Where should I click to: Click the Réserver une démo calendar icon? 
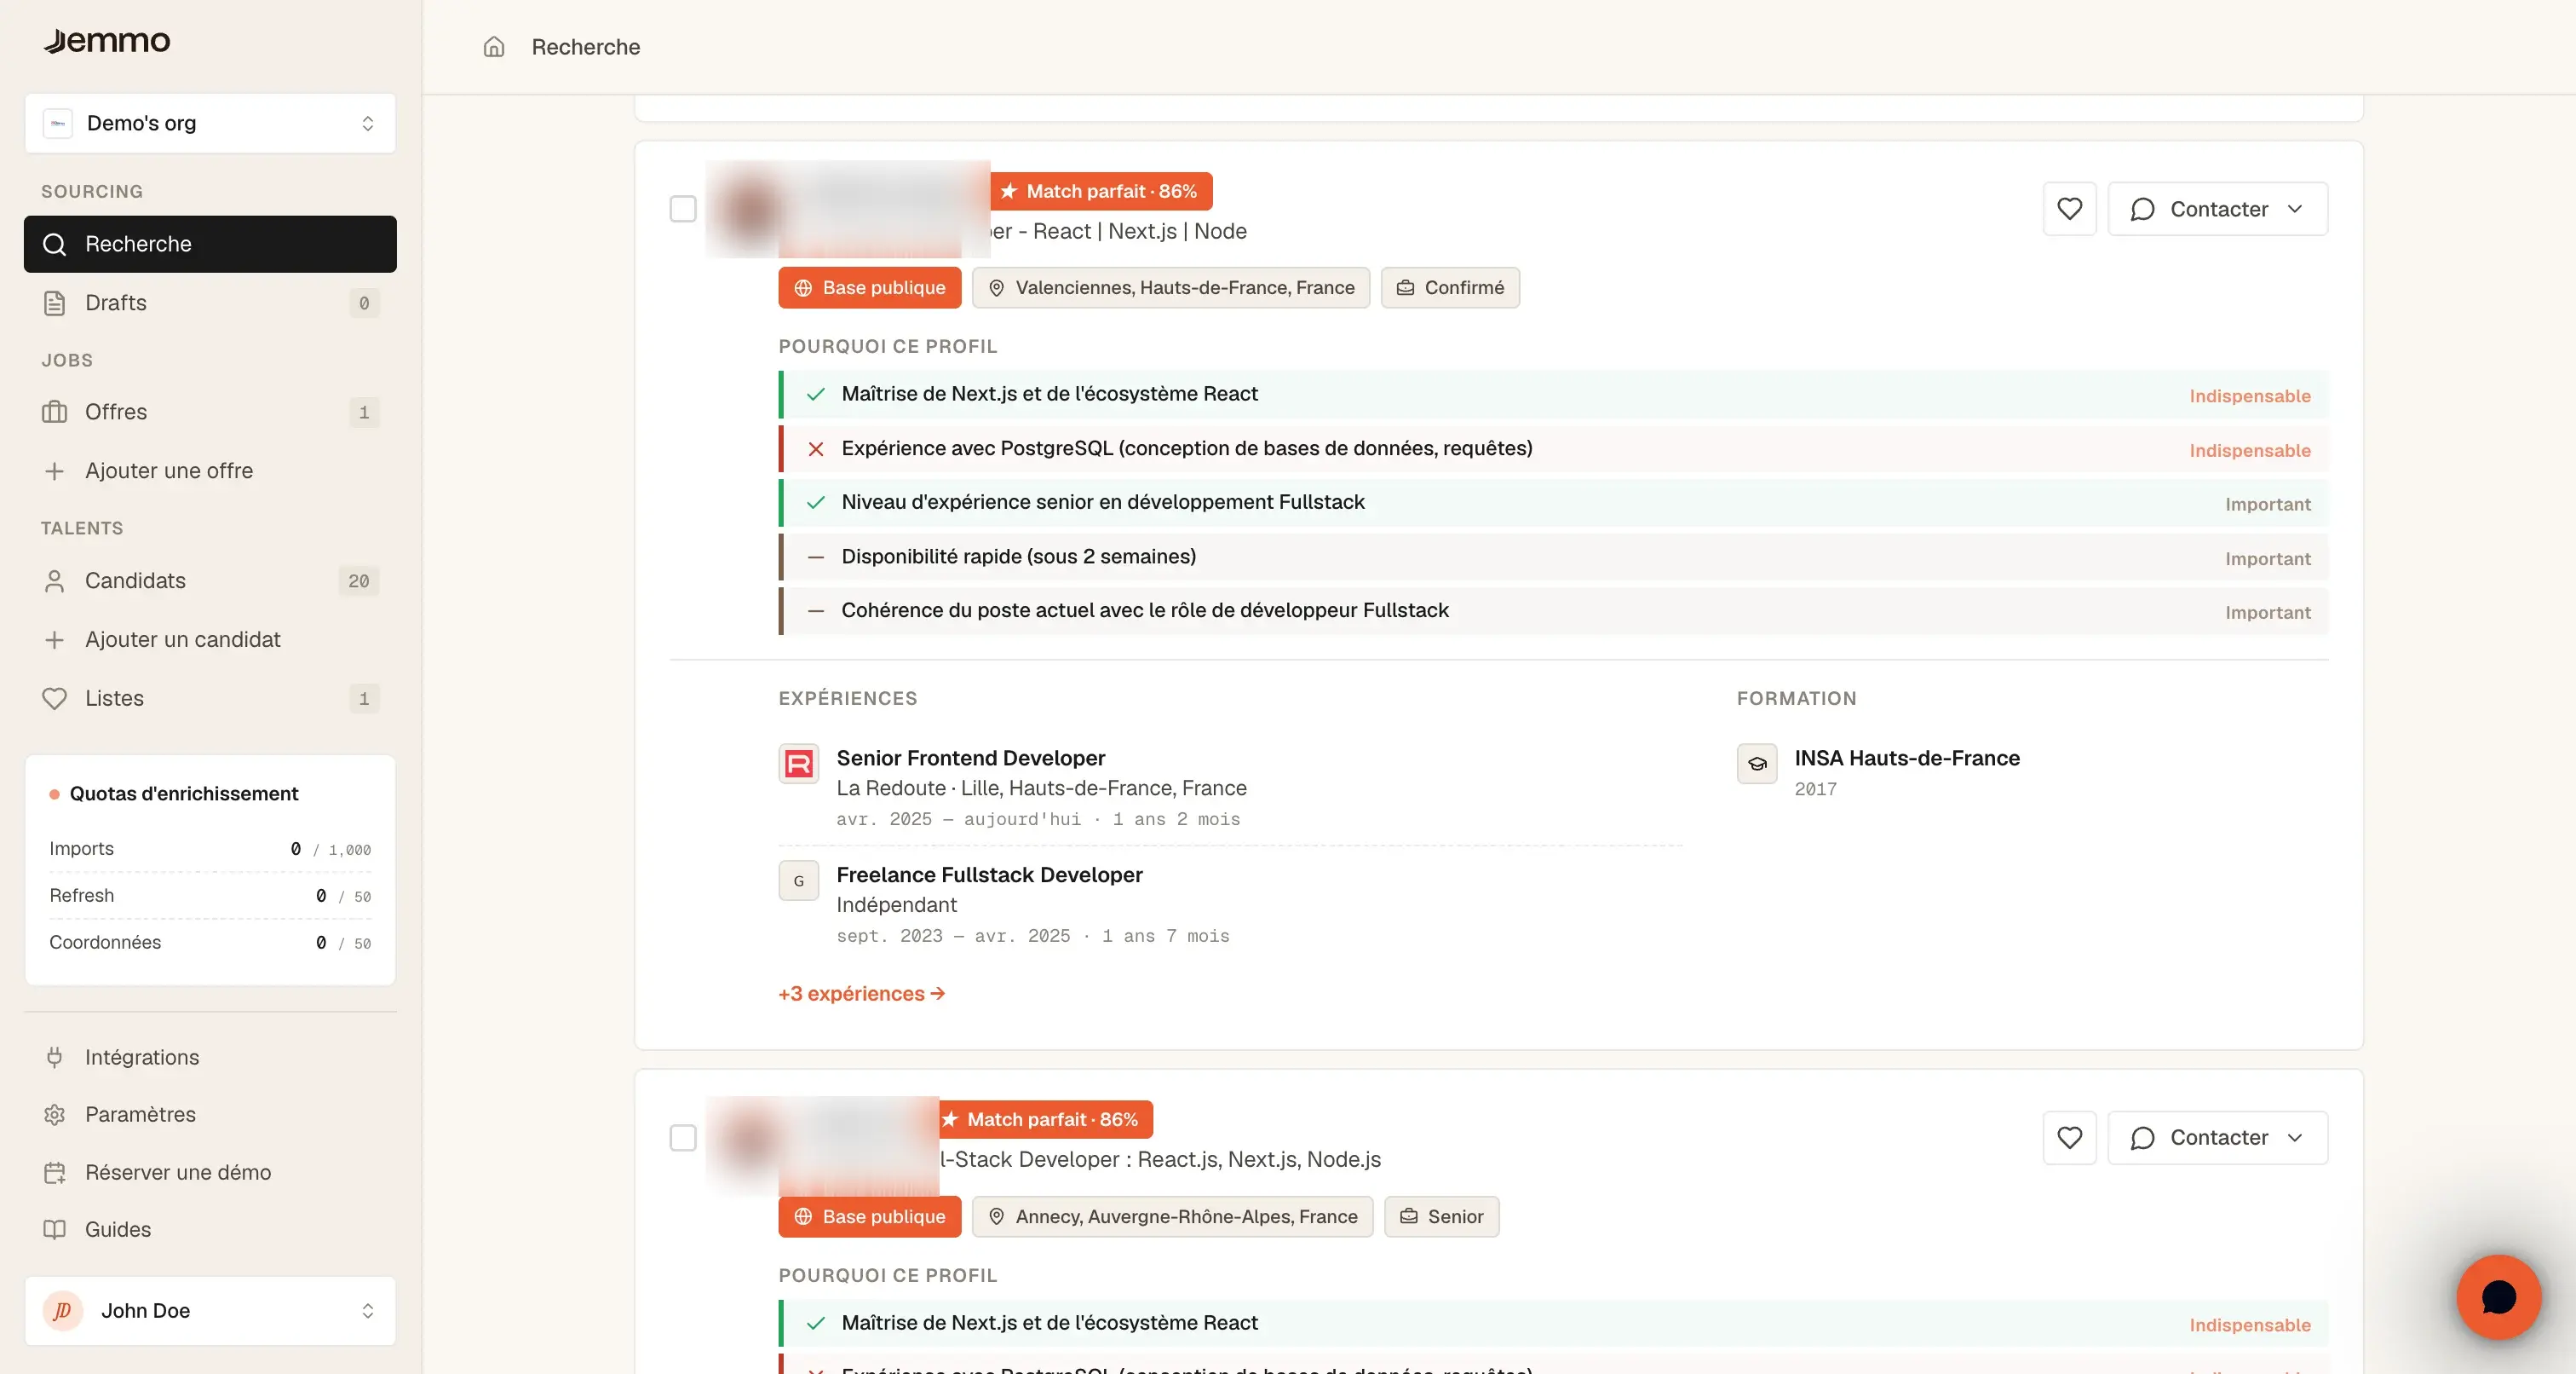[55, 1173]
